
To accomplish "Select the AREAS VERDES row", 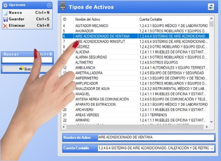I will point(136,115).
